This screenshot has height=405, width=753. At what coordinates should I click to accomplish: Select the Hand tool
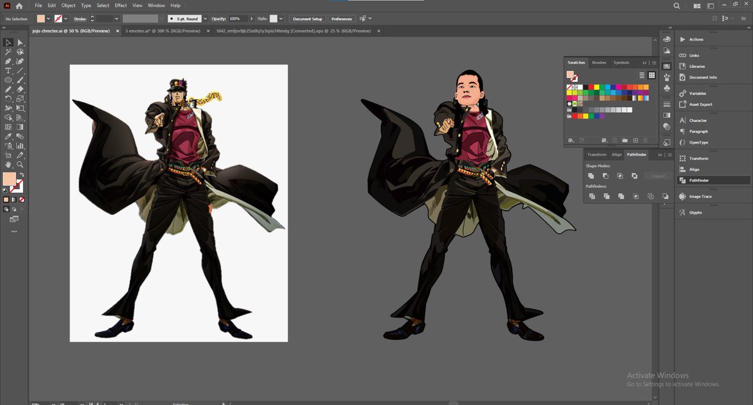click(x=8, y=164)
